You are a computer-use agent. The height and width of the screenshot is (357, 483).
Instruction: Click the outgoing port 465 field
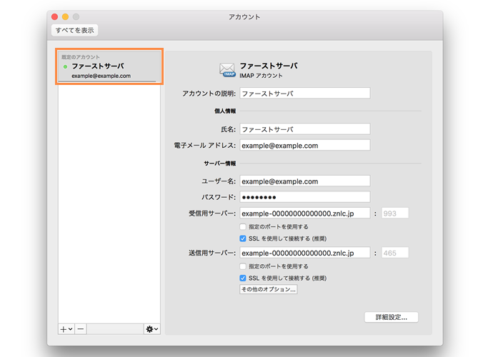pyautogui.click(x=395, y=253)
